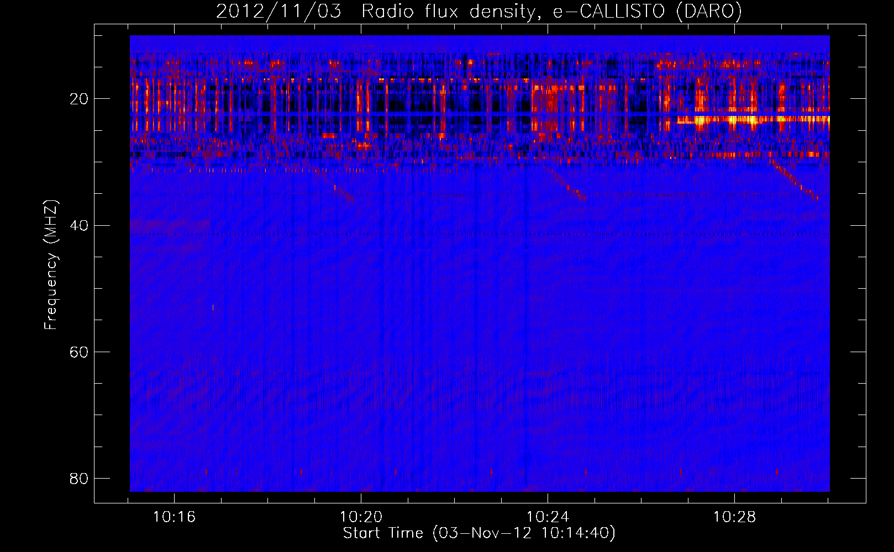Click the 40 MHz frequency tick label
The image size is (894, 552).
coord(79,226)
